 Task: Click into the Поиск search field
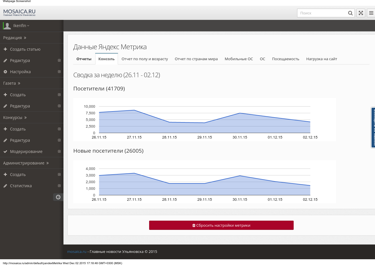[322, 13]
